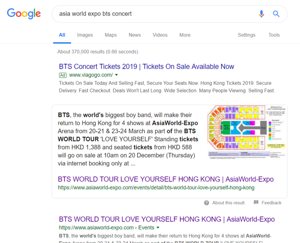Go to the Videos tab
Viewport: 300px width, 243px height.
(160, 35)
